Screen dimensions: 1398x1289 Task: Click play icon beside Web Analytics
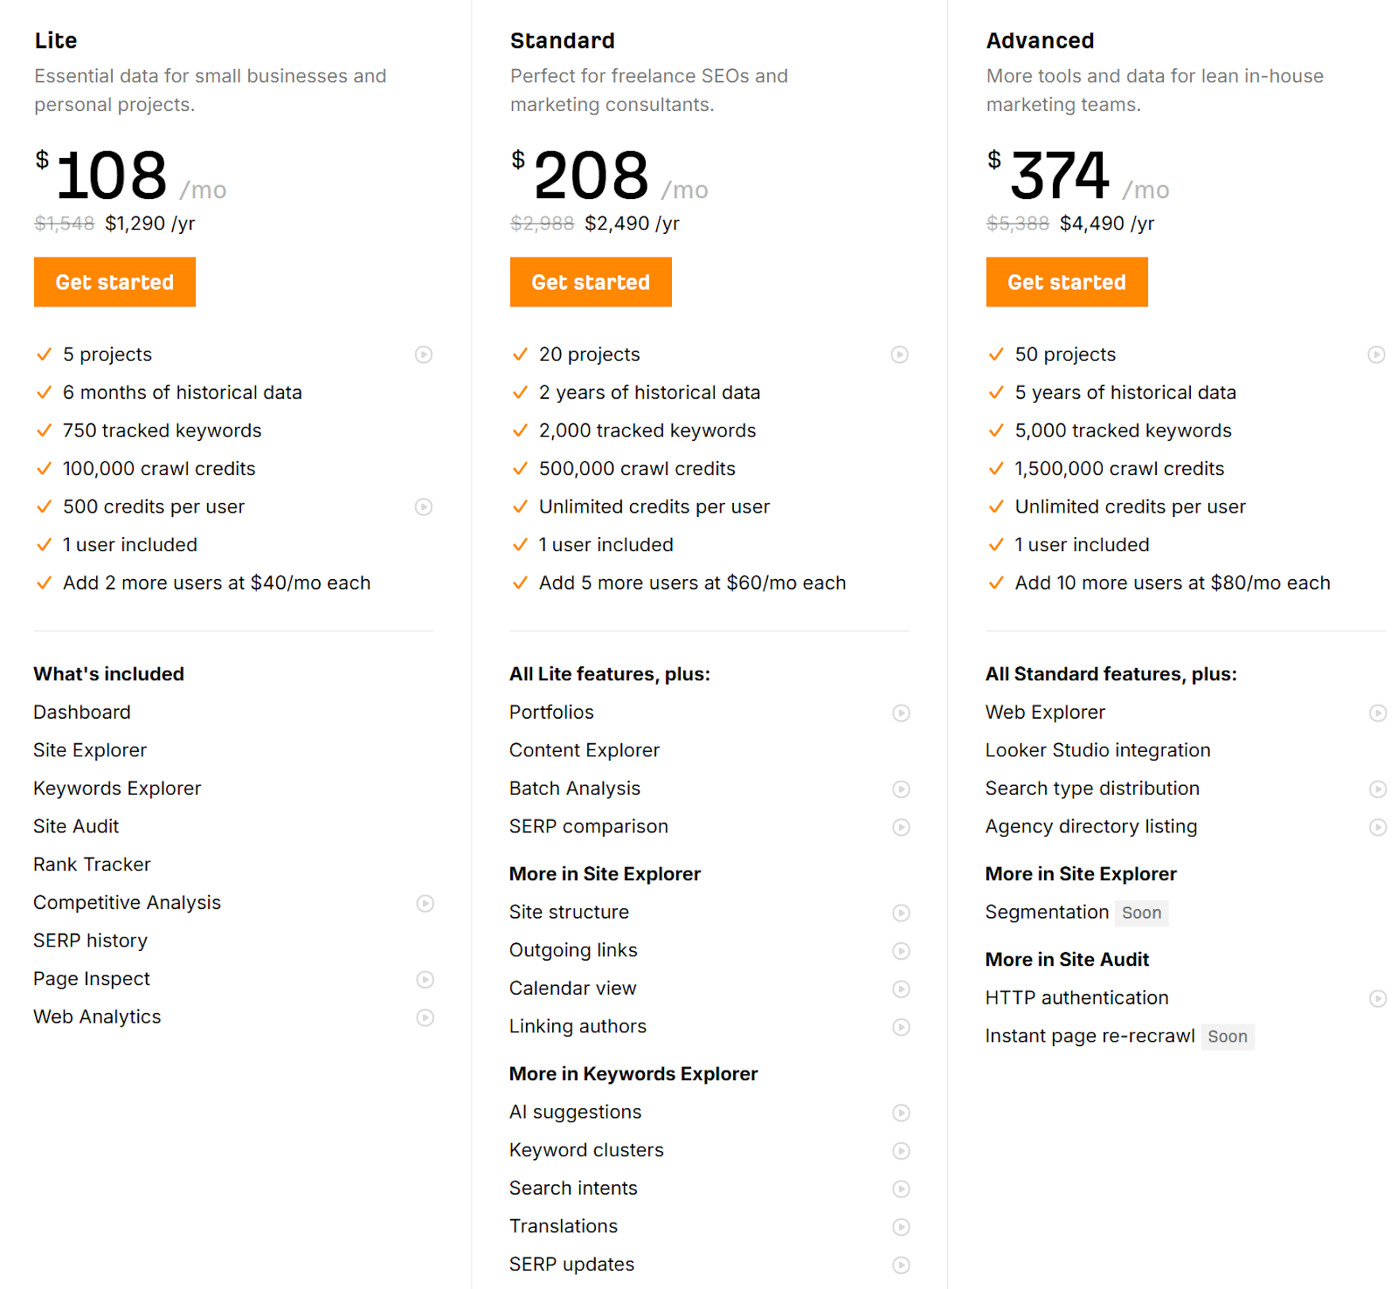426,1017
